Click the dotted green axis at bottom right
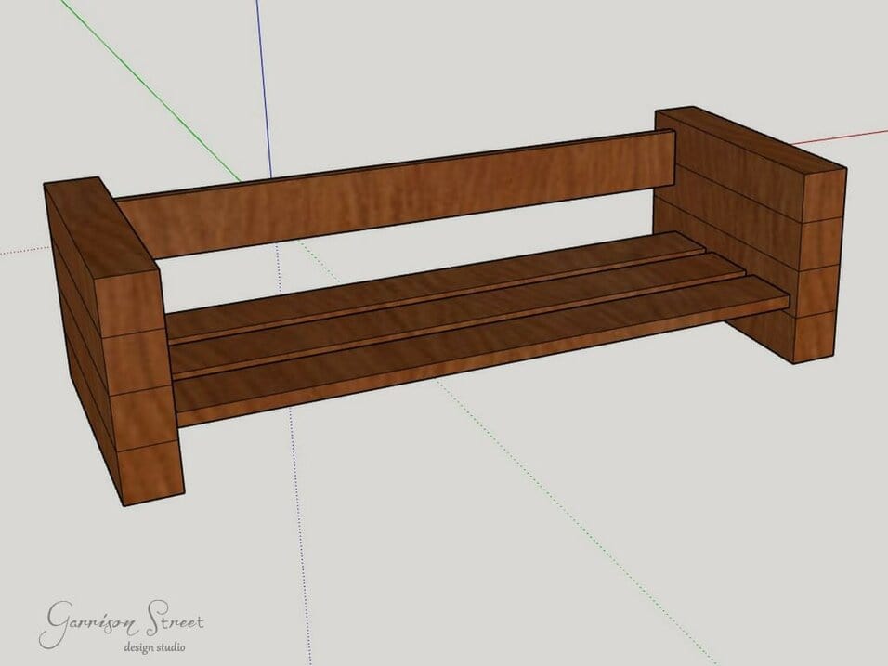888x666 pixels. click(641, 594)
